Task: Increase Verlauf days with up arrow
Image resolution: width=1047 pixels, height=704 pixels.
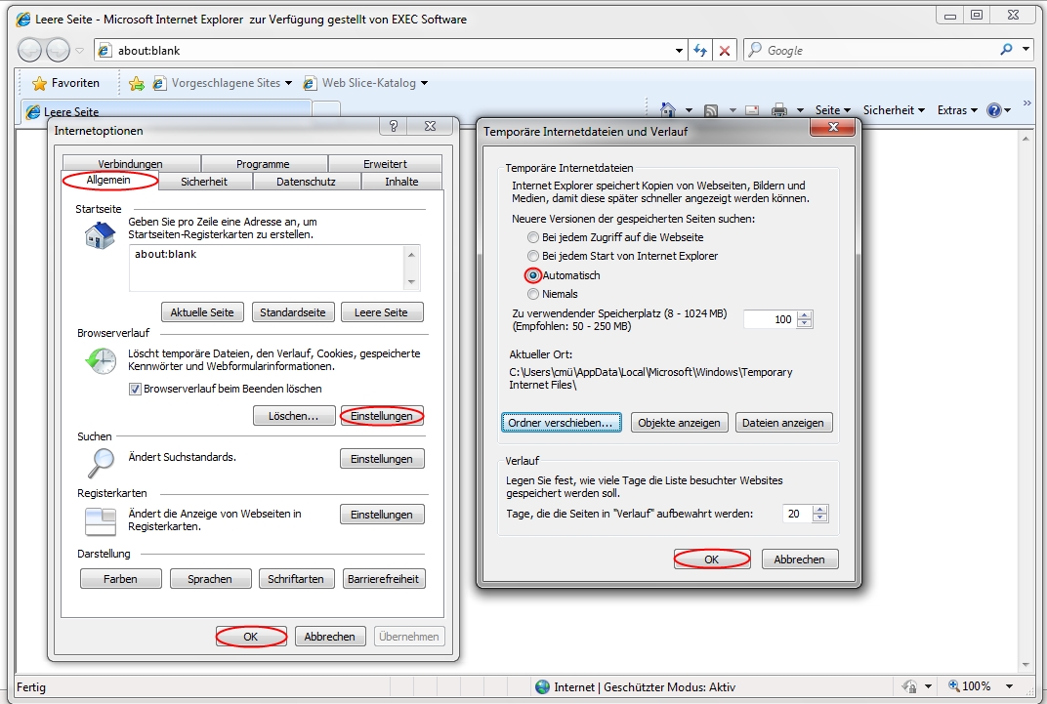Action: (820, 509)
